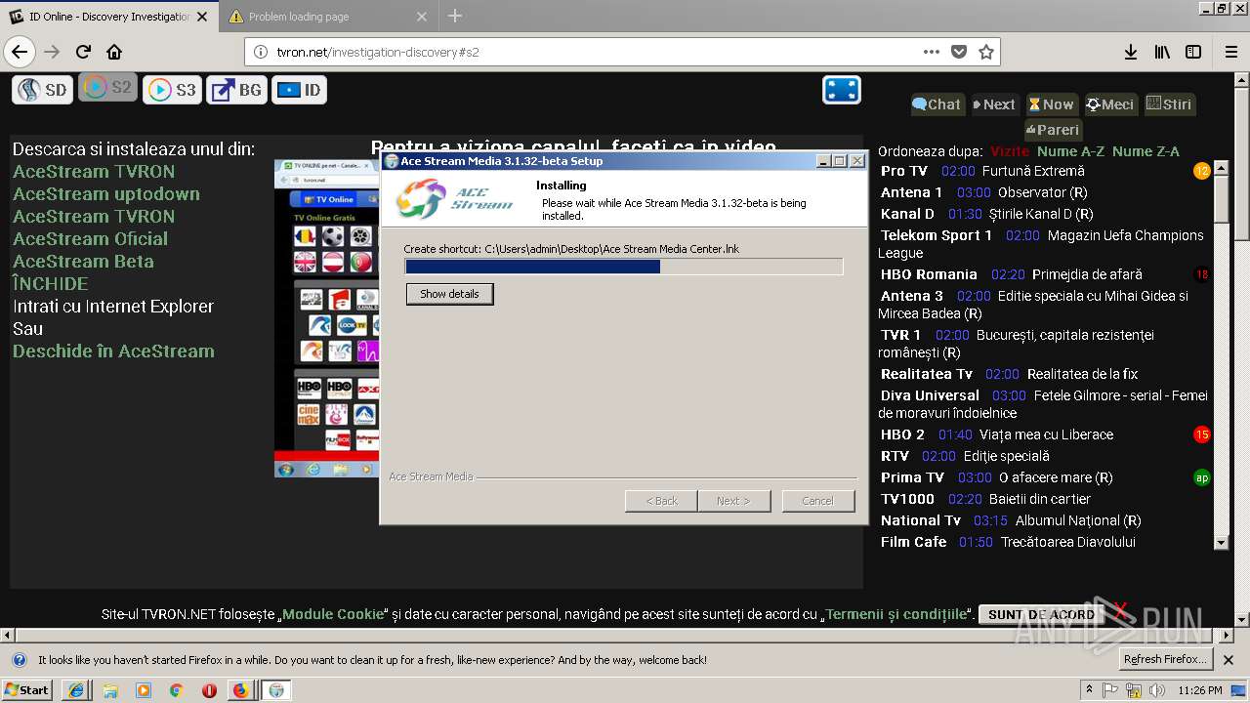Switch to the S2 stream source
The image size is (1250, 703).
coord(107,88)
